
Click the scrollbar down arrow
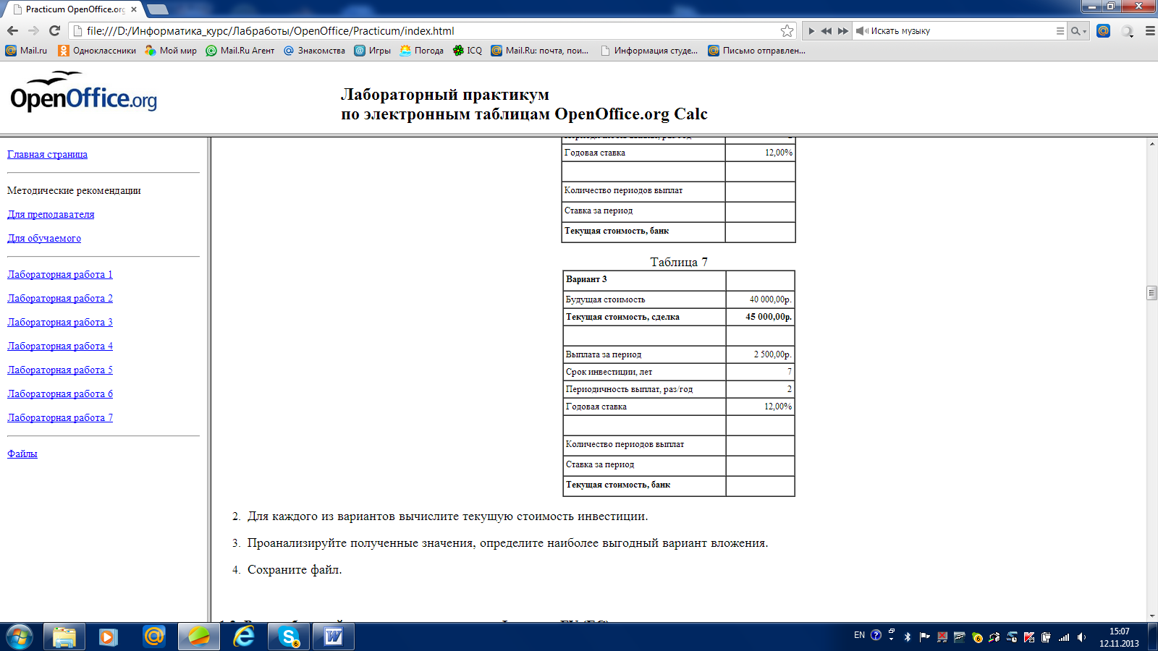pyautogui.click(x=1151, y=616)
